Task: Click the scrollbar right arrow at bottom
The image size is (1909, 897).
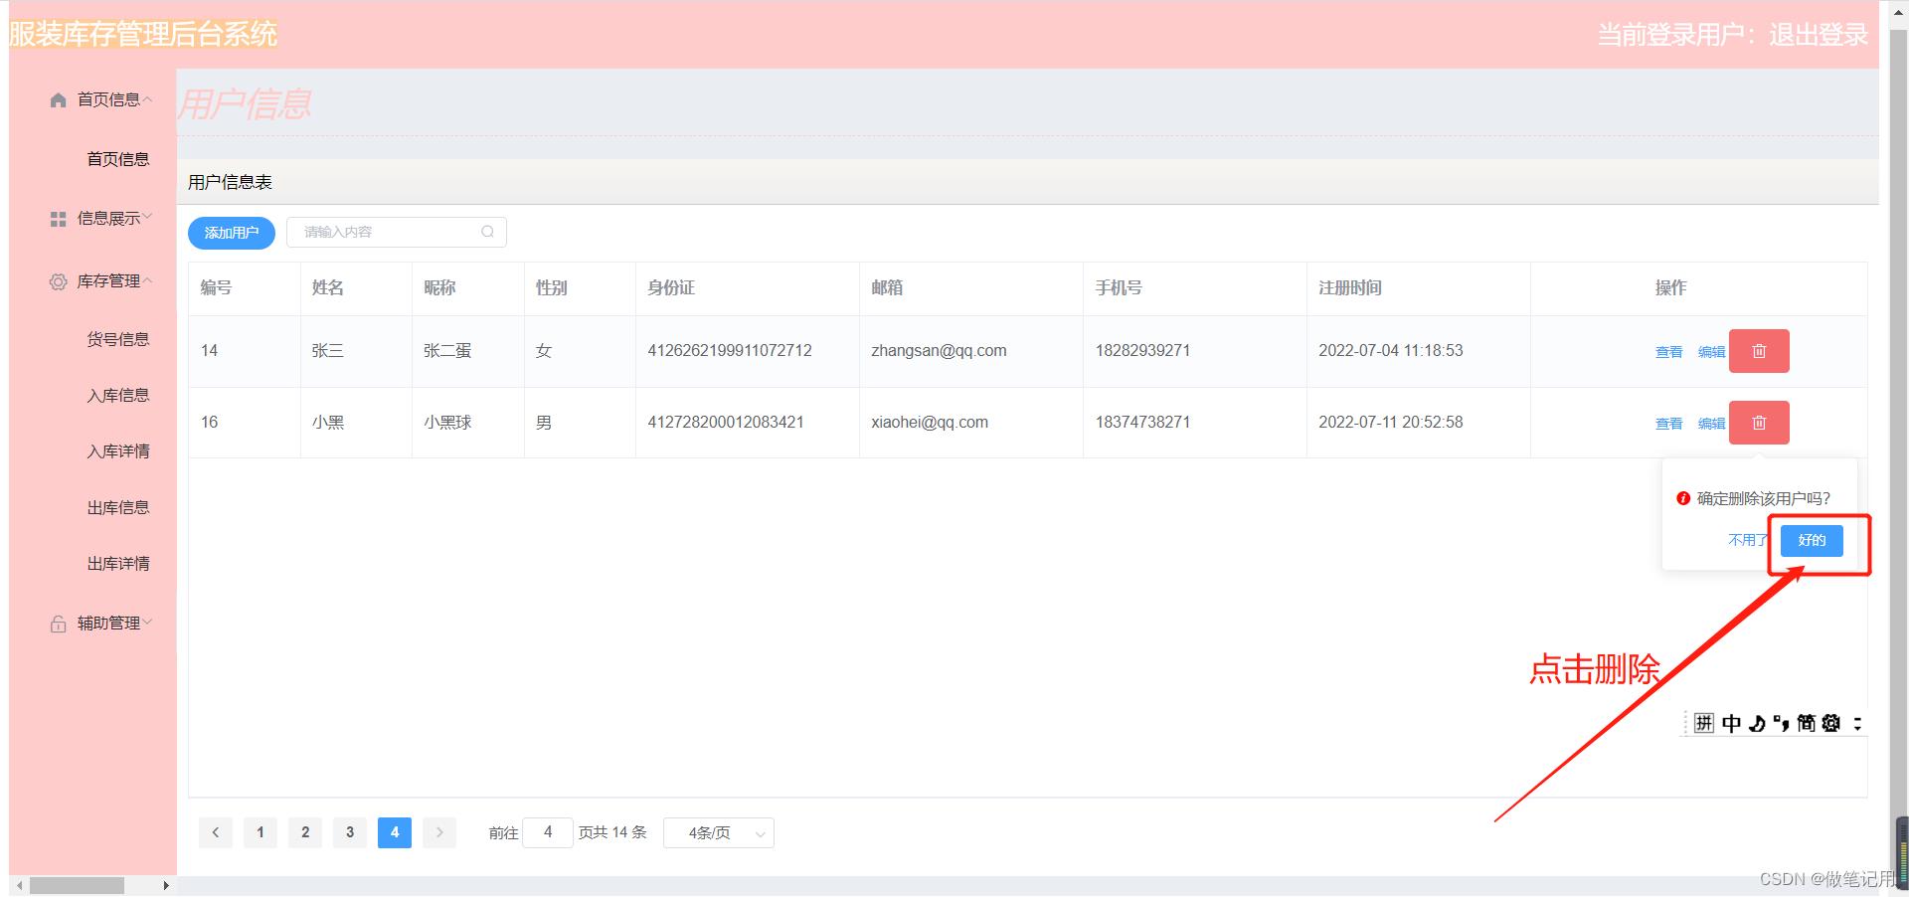Action: click(x=166, y=885)
